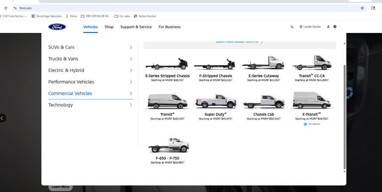This screenshot has width=382, height=192.
Task: Click the account profile icon
Action: 328,27
